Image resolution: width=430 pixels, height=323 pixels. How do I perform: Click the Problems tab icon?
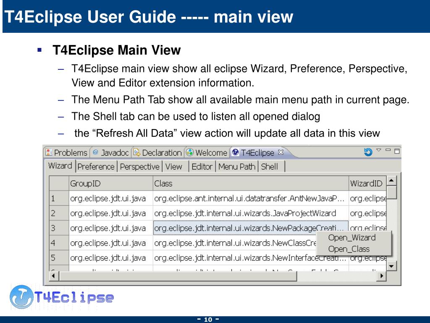click(49, 152)
